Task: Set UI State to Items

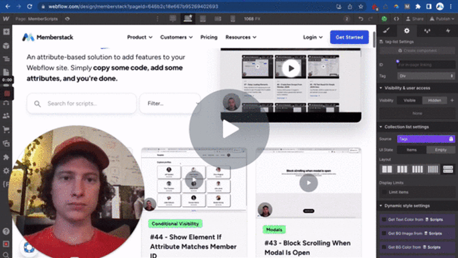Action: (x=412, y=150)
